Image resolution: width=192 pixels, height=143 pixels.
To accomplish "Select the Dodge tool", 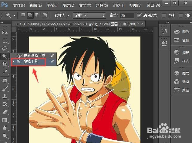I will (5, 136).
